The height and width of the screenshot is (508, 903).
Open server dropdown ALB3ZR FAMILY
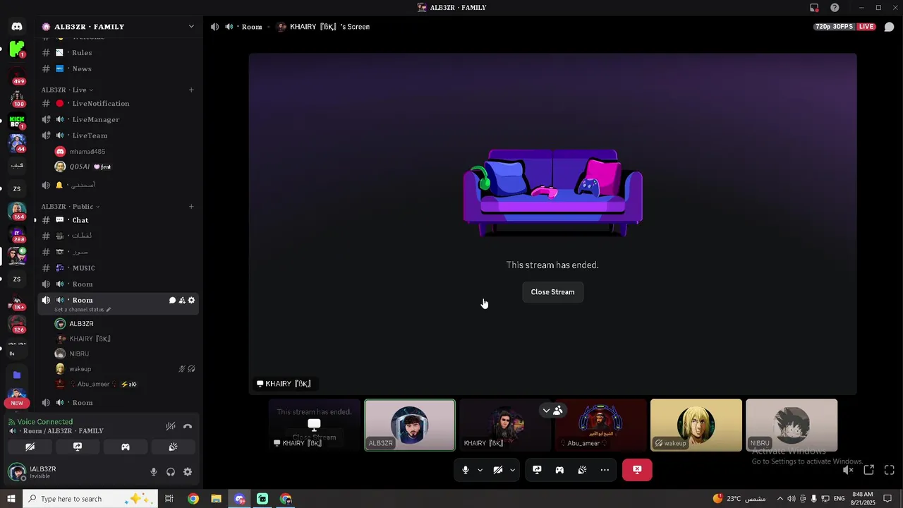pos(117,27)
